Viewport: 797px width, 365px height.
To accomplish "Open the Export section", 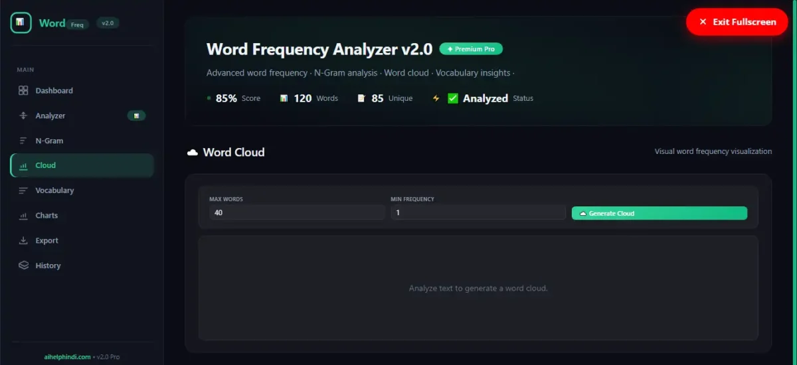I will click(82, 240).
